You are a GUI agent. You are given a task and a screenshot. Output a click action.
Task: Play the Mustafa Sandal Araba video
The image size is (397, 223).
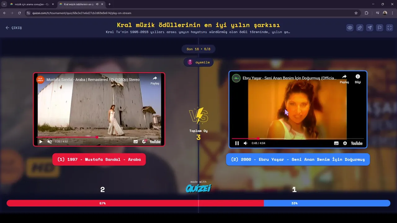coord(41,142)
